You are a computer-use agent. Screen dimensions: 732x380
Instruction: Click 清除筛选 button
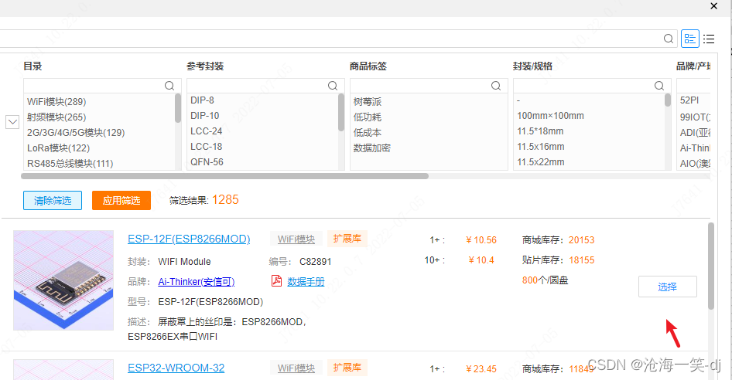[53, 201]
